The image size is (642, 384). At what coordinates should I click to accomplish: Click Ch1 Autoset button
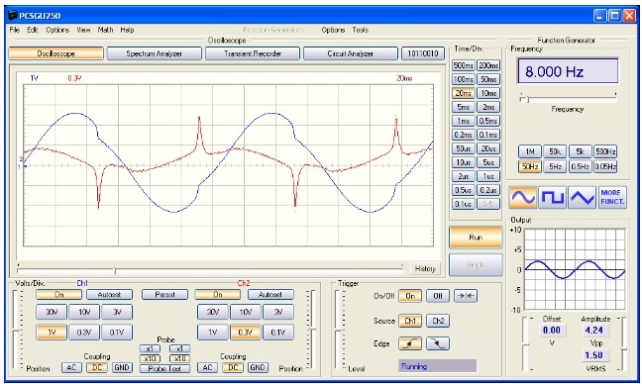click(x=109, y=295)
